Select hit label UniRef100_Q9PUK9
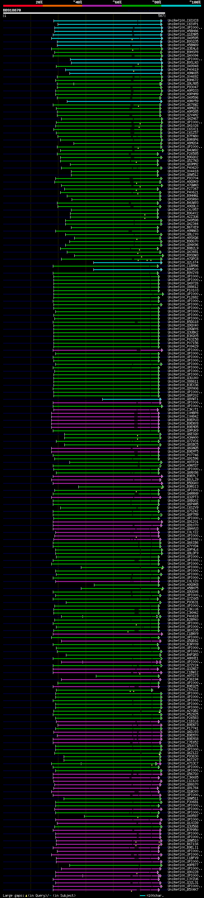This screenshot has width=204, height=898. [183, 431]
